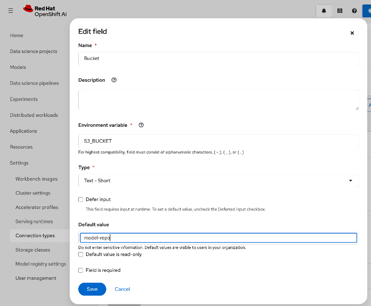Screen dimensions: 371x306
Task: Cancel editing the field
Action: point(122,289)
